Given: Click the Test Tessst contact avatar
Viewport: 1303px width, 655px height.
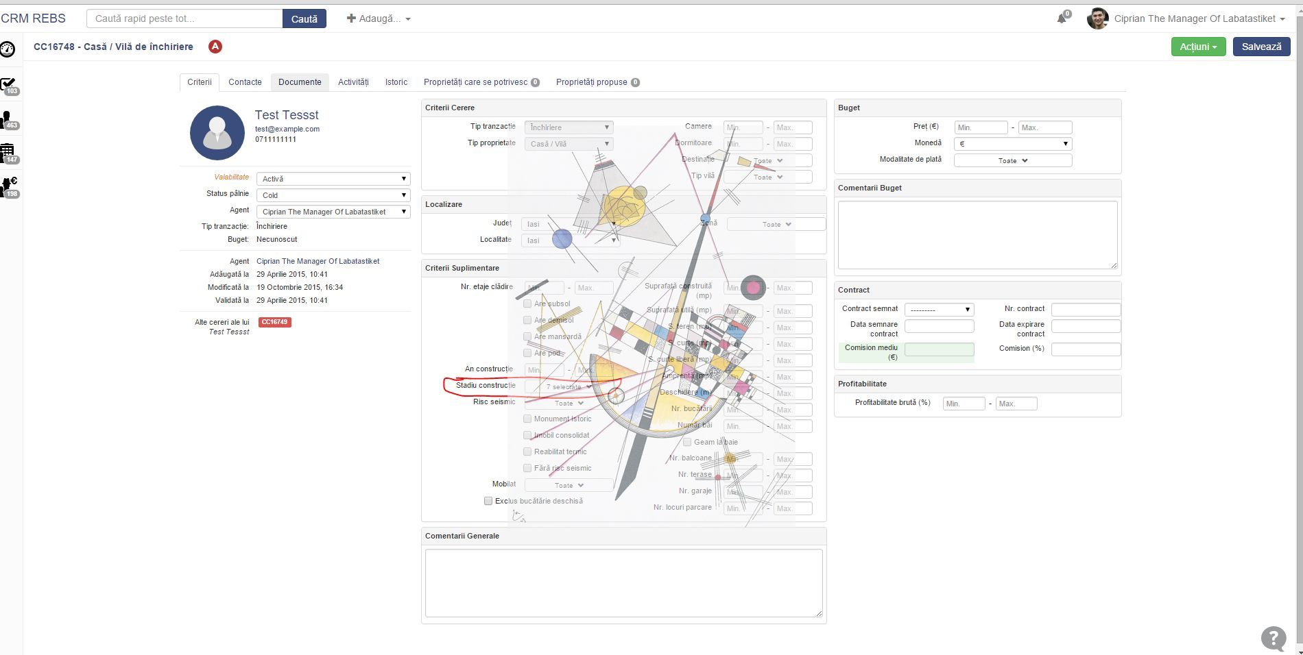Looking at the screenshot, I should (x=217, y=133).
